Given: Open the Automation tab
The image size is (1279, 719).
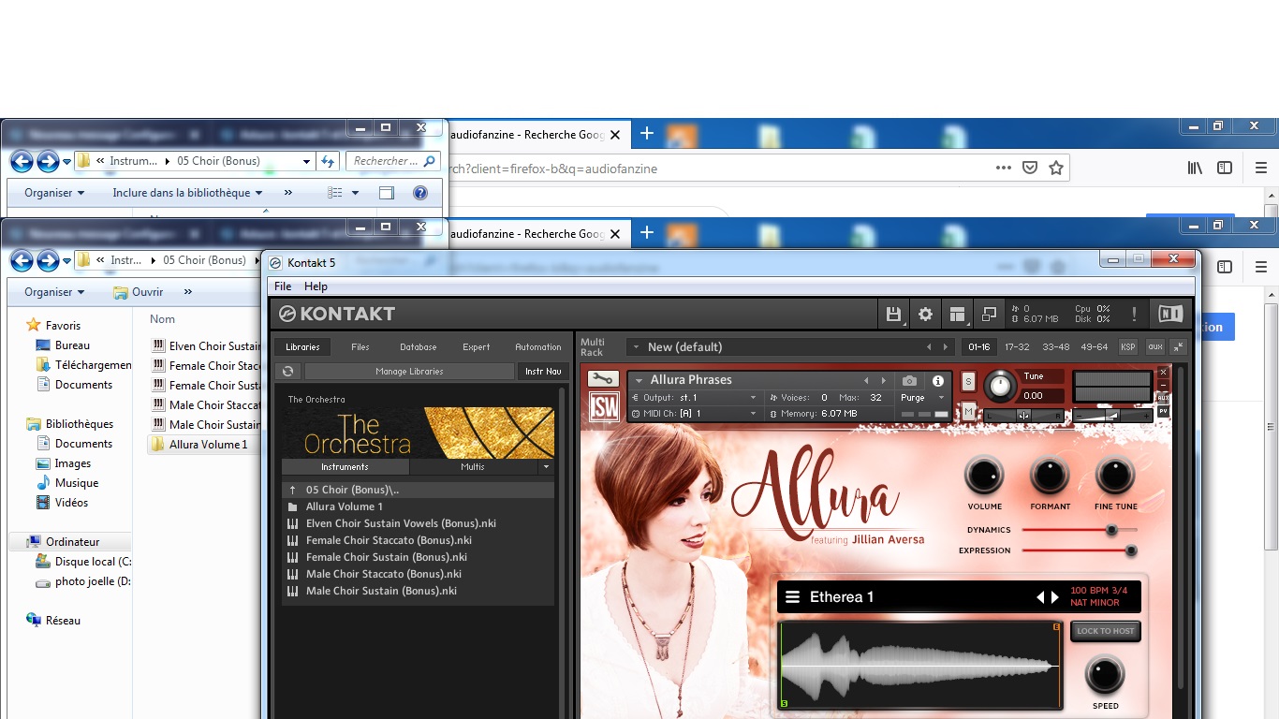Looking at the screenshot, I should click(x=538, y=346).
